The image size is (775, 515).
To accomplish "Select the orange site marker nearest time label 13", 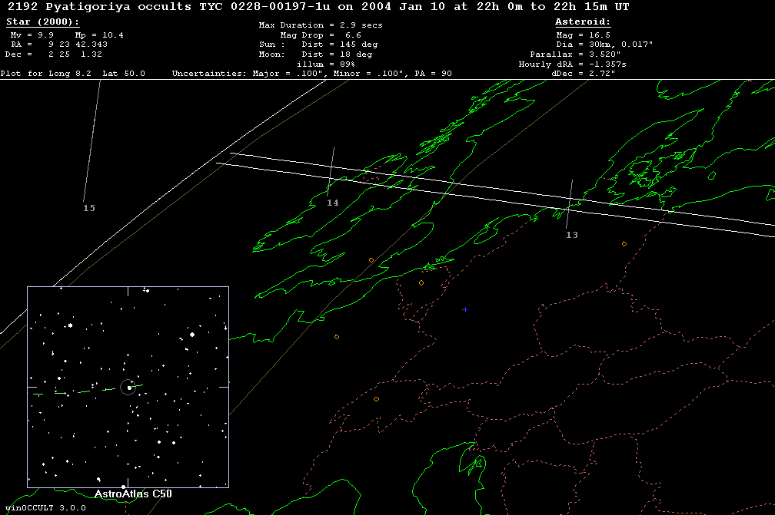I will pyautogui.click(x=624, y=244).
